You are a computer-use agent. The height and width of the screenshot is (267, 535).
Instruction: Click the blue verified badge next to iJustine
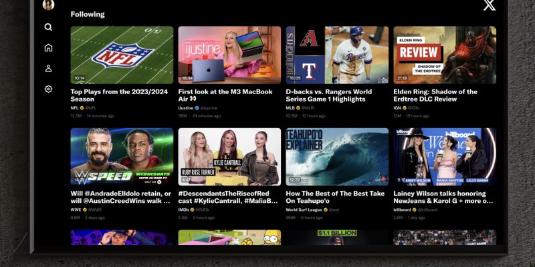197,108
